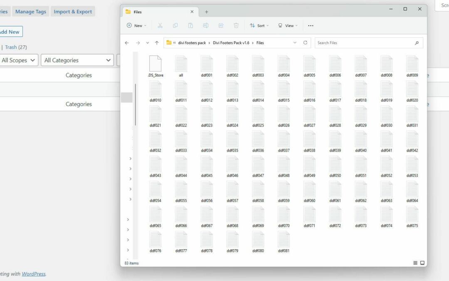Open the All Scopes dropdown
Image resolution: width=449 pixels, height=281 pixels.
[19, 60]
